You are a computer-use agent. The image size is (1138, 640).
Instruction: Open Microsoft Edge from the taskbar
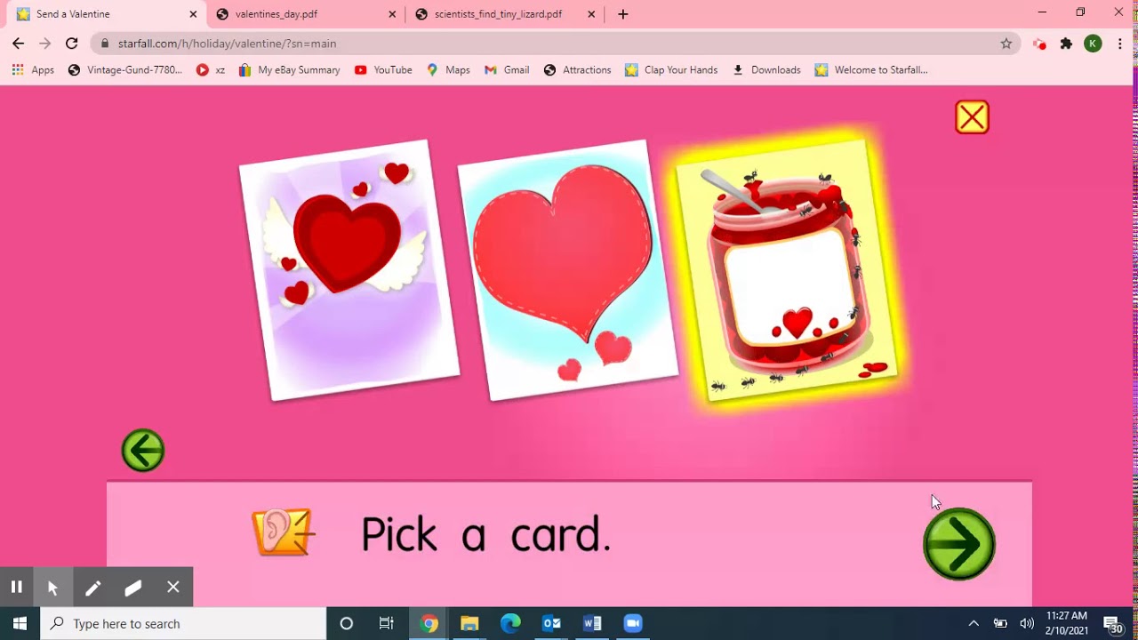pyautogui.click(x=510, y=623)
